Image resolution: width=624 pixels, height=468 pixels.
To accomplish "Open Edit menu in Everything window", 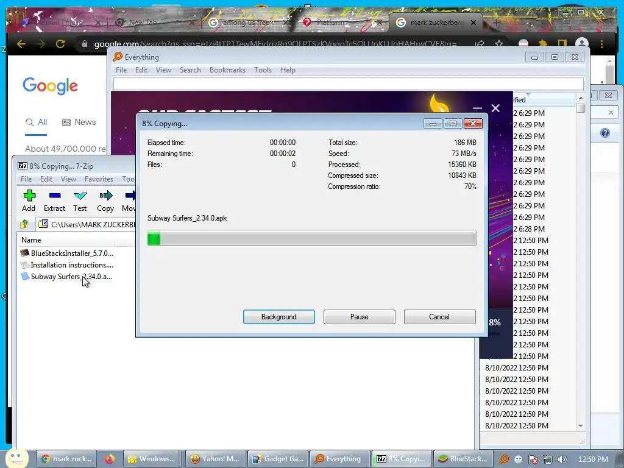I will pyautogui.click(x=141, y=70).
